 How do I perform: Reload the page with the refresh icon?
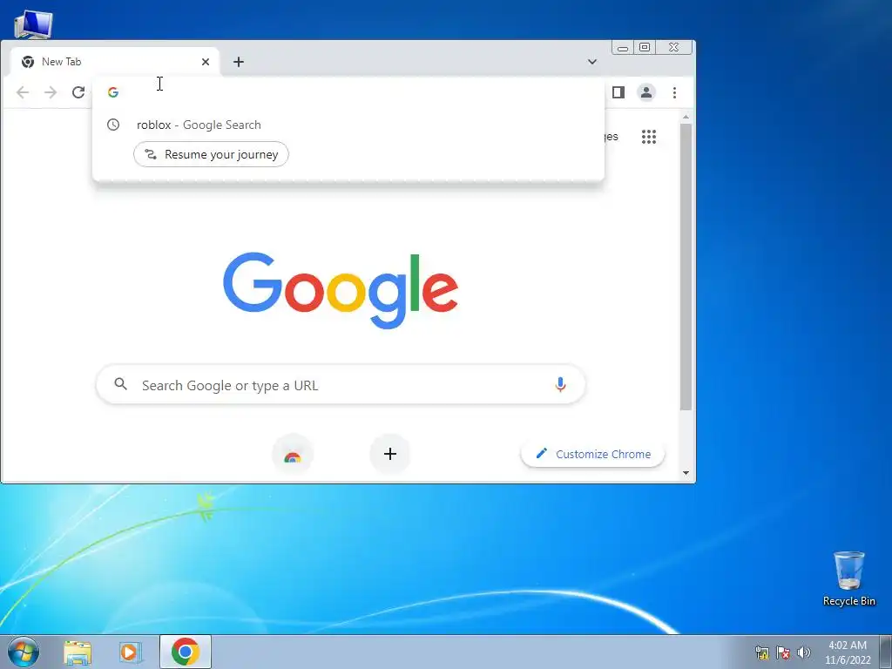tap(78, 92)
